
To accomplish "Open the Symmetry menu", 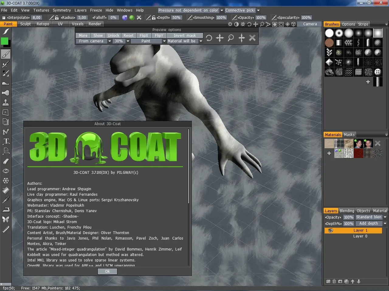I will tap(62, 10).
